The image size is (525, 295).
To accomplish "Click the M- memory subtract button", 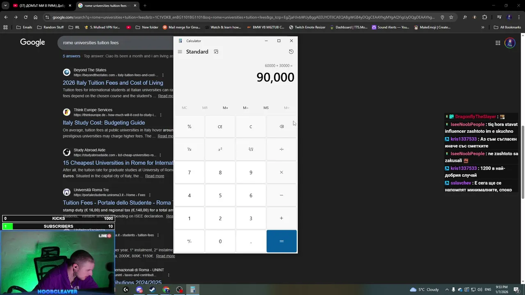I will coord(246,108).
